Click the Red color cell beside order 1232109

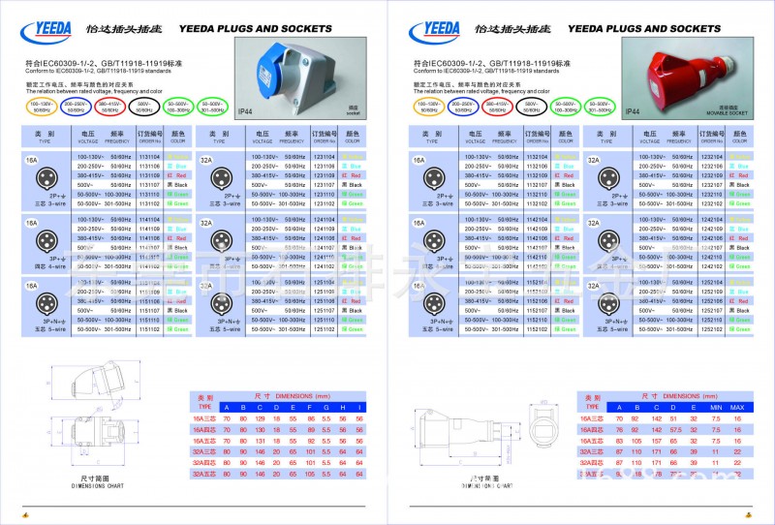(x=739, y=175)
